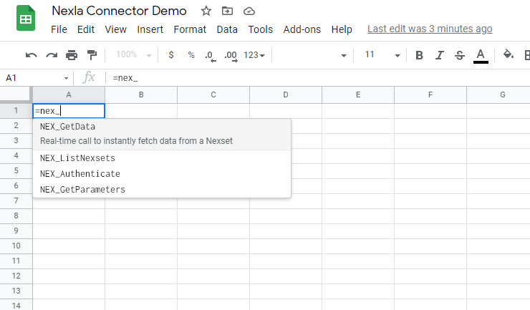Select row 13 header
Screen dimensions: 530x310
click(x=16, y=291)
